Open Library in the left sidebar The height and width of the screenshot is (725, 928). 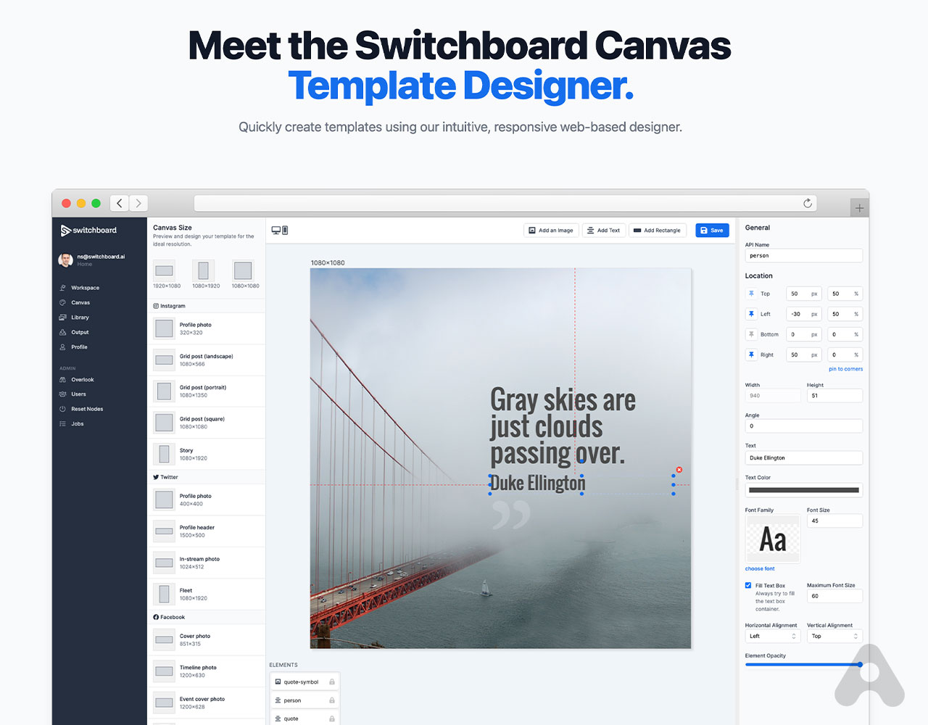(80, 318)
